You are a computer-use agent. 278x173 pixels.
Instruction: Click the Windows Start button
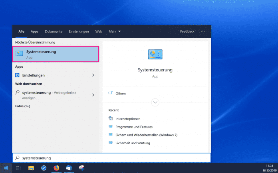coord(6,168)
